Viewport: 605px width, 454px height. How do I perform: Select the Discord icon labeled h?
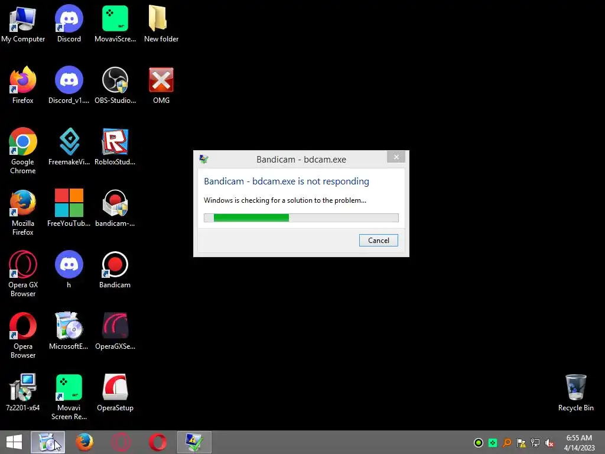[x=69, y=270]
